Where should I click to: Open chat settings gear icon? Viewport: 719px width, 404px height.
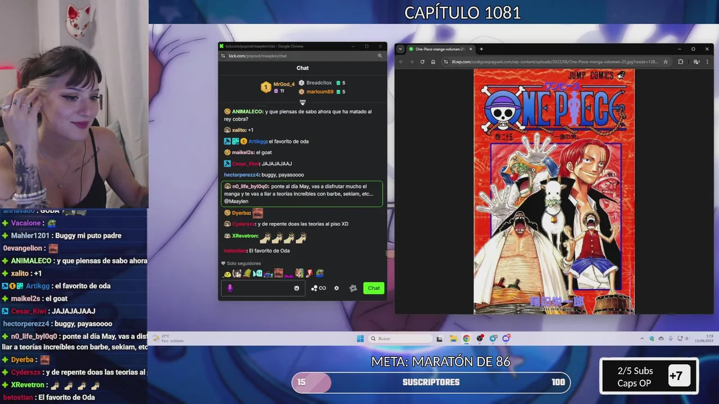pyautogui.click(x=336, y=288)
